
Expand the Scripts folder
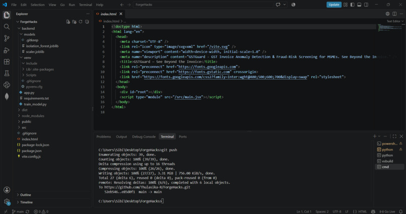(x=31, y=75)
